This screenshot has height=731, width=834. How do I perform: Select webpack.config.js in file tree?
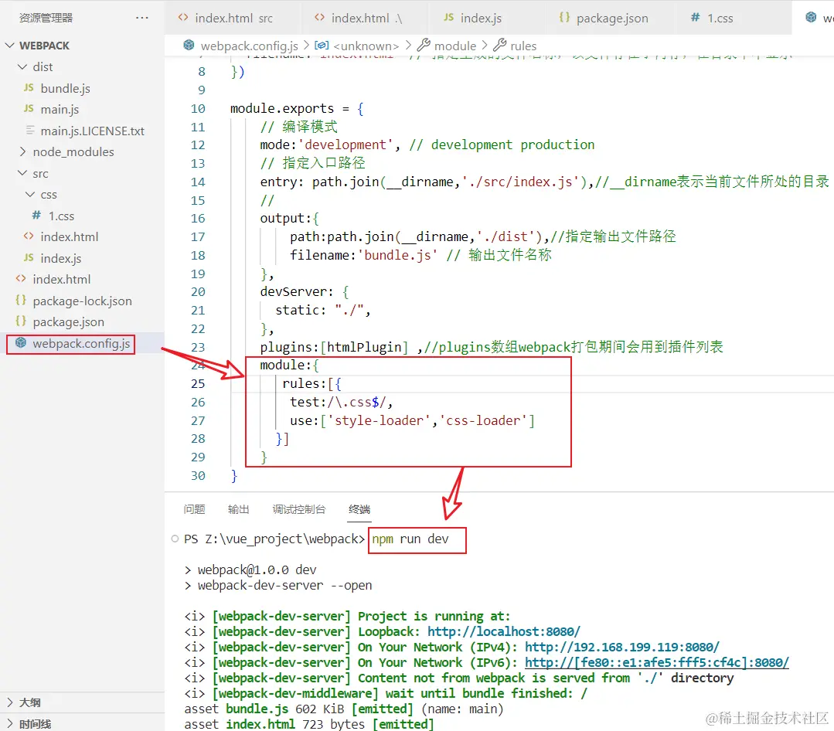pos(81,343)
